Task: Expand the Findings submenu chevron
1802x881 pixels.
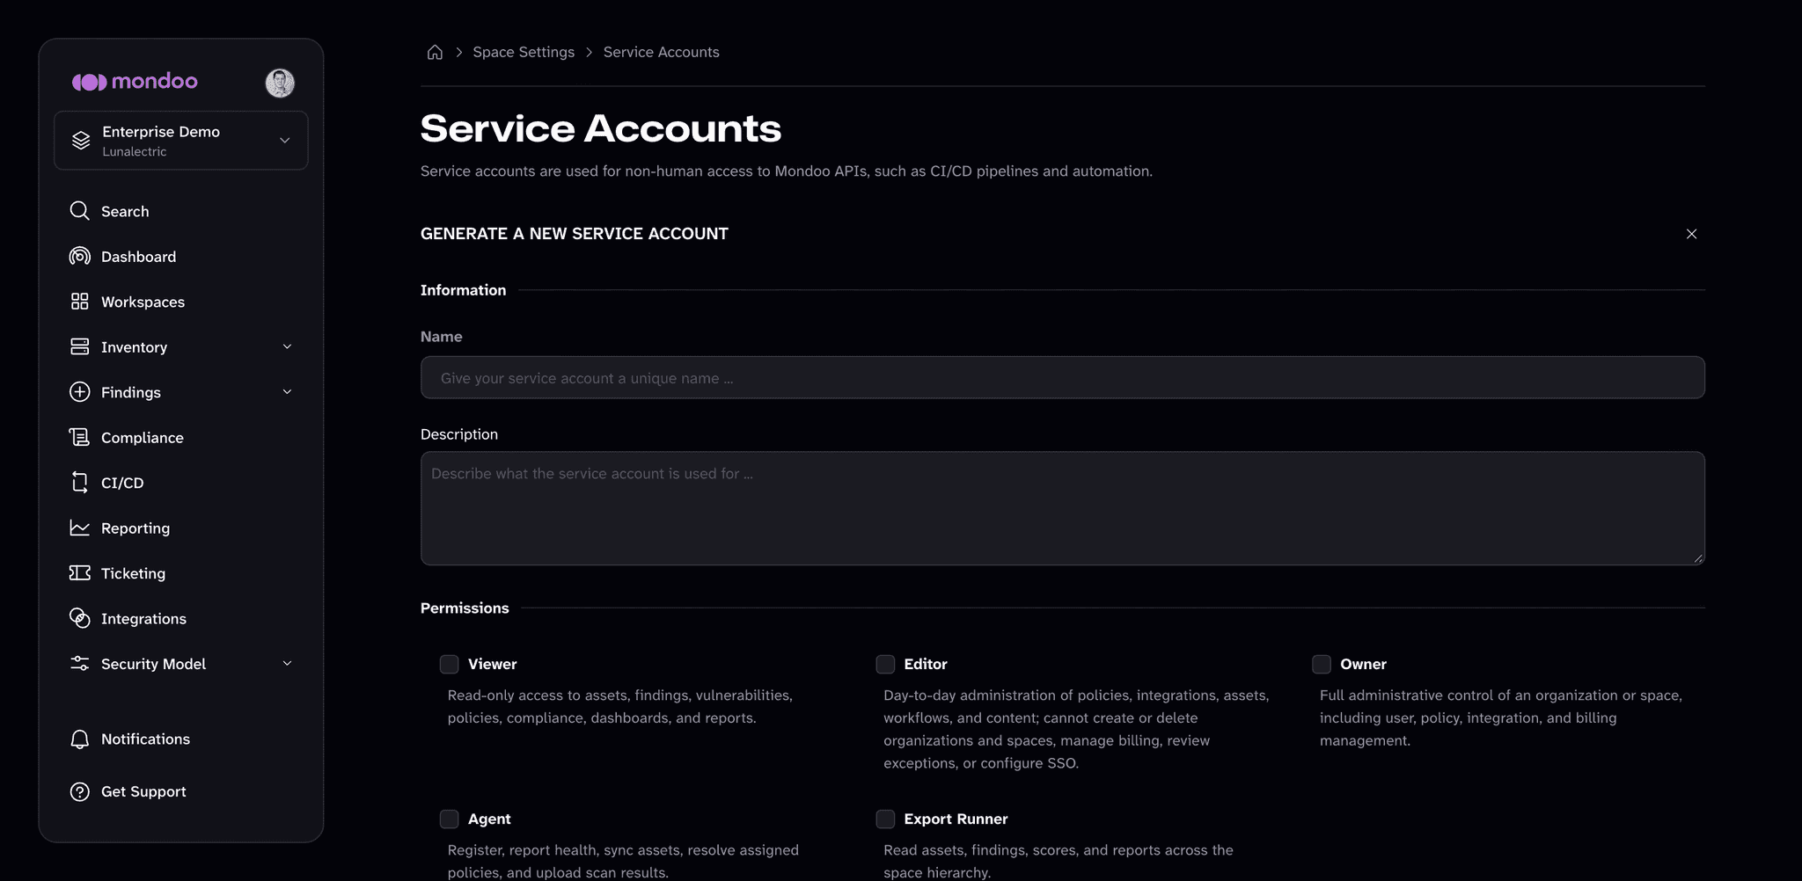Action: [287, 392]
